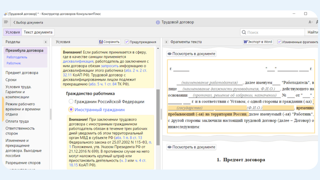Click the Найти button
Viewport: 320px width, 180px height.
click(x=312, y=32)
